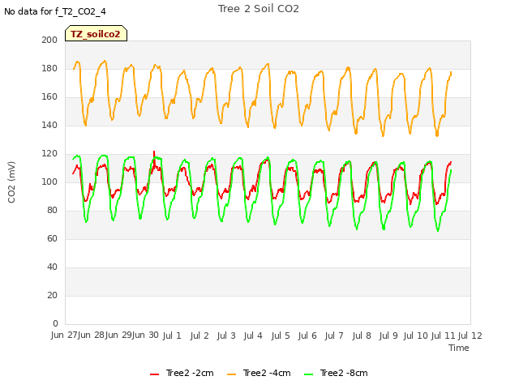Select the Tree2 -2cm legend entry
Image resolution: width=519 pixels, height=389 pixels.
(182, 373)
